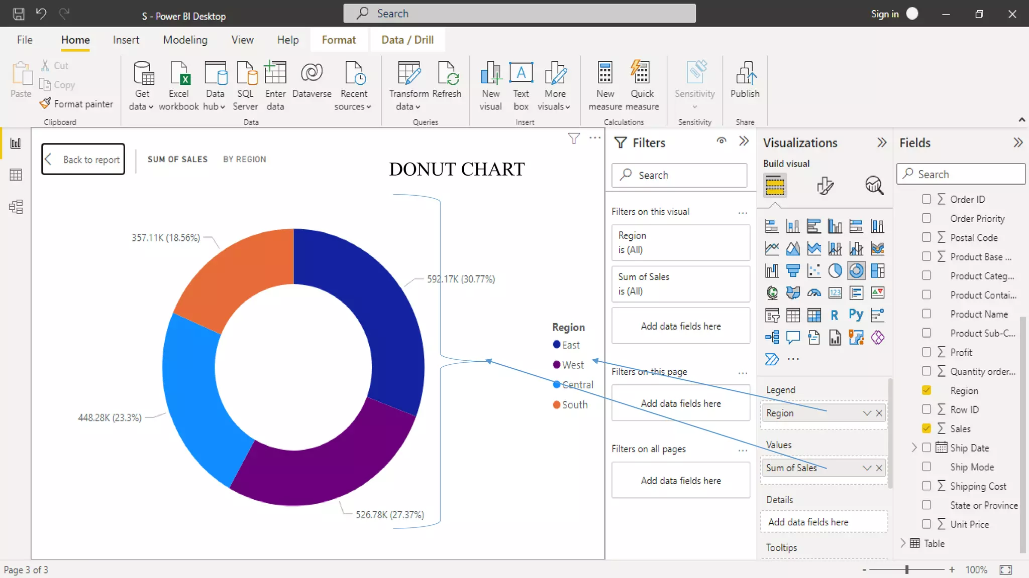Switch to the View tab

[242, 40]
